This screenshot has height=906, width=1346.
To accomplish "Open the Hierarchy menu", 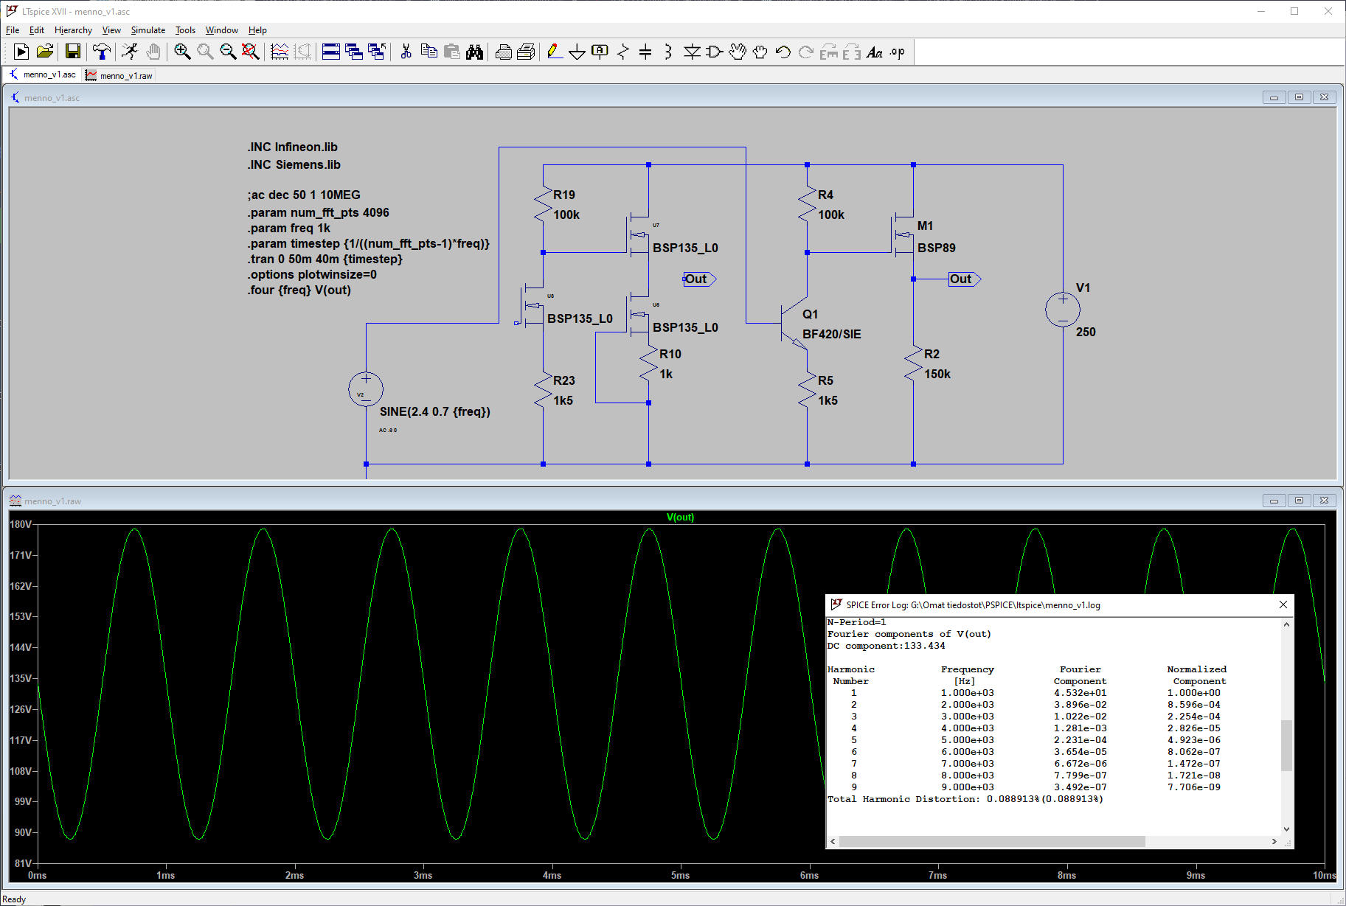I will click(73, 30).
